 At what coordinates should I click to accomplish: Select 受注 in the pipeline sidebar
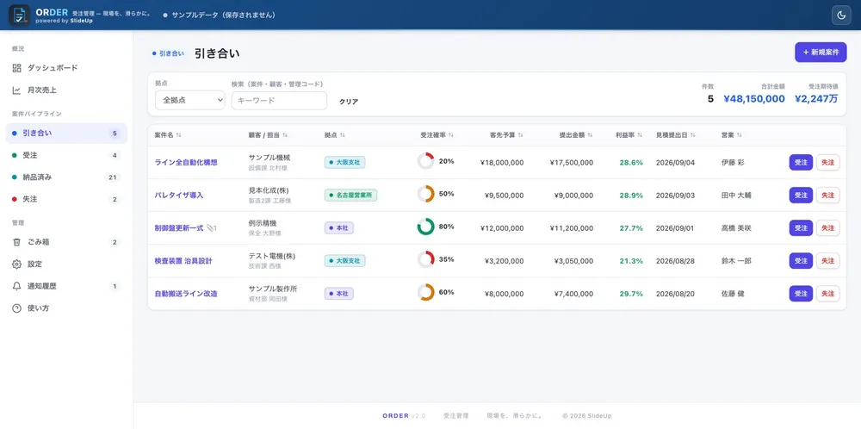coord(66,155)
